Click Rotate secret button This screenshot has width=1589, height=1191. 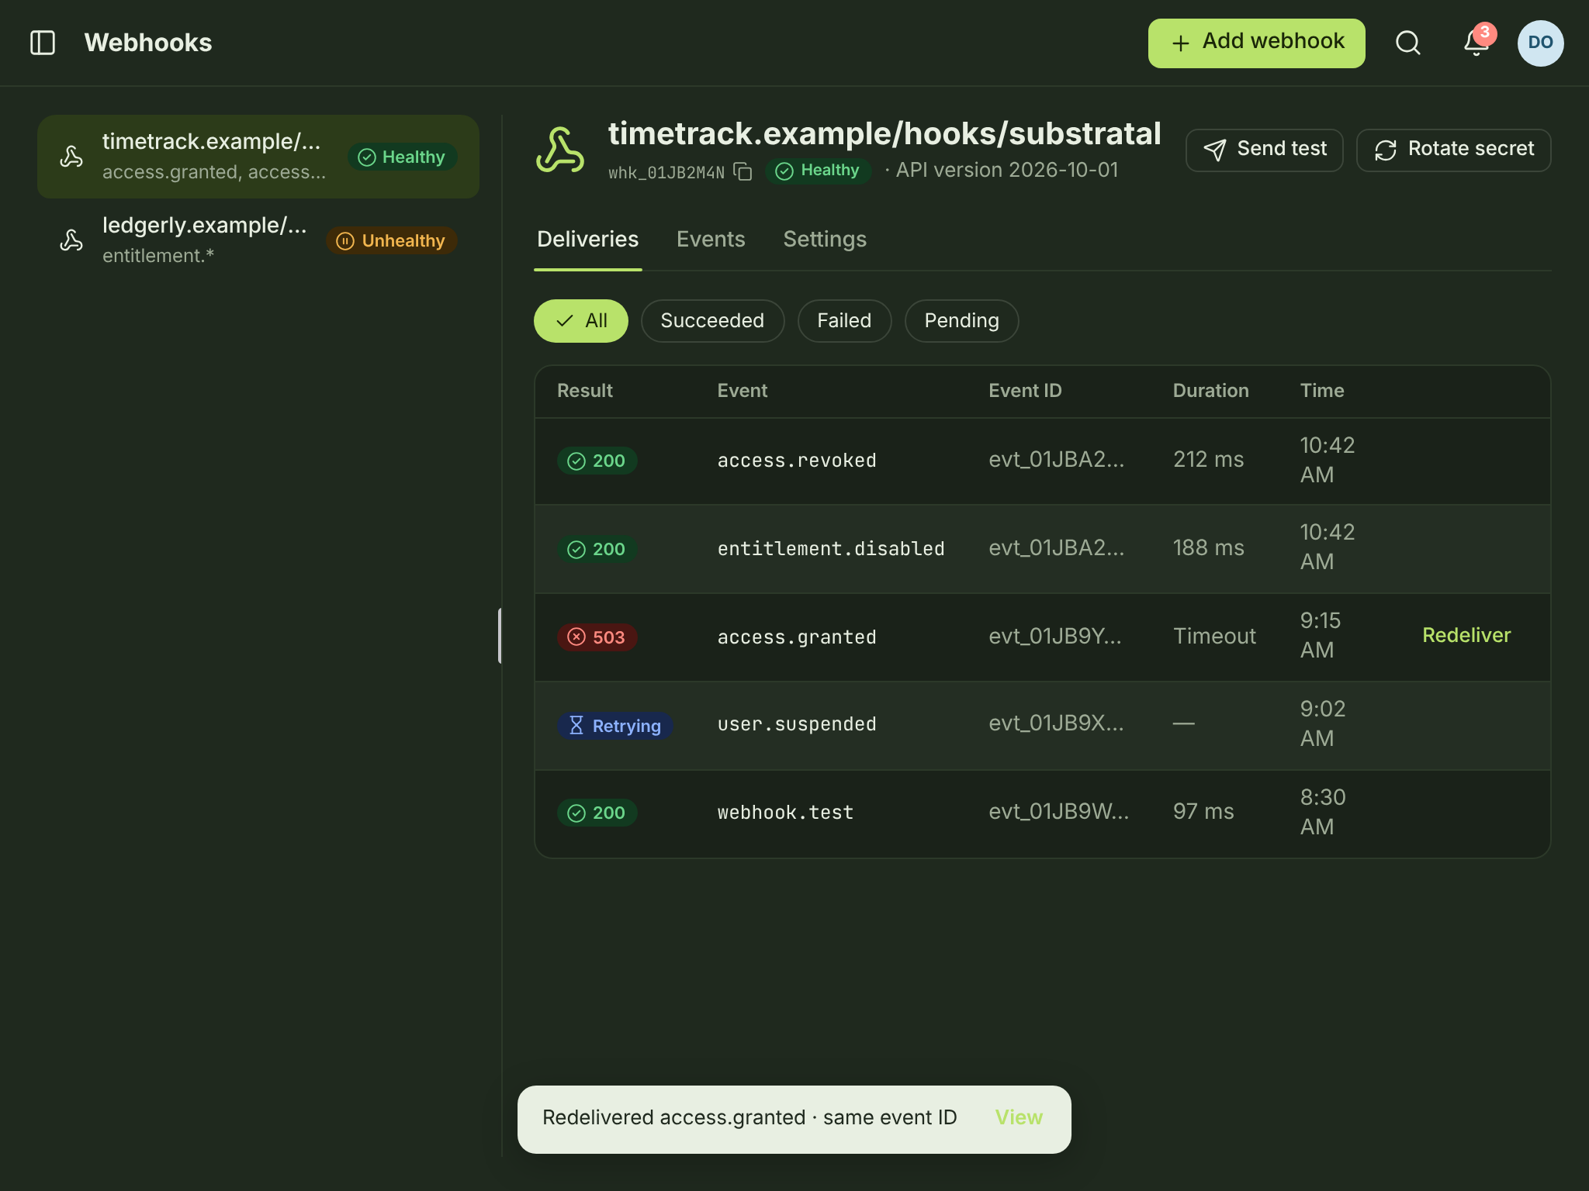[x=1453, y=150]
